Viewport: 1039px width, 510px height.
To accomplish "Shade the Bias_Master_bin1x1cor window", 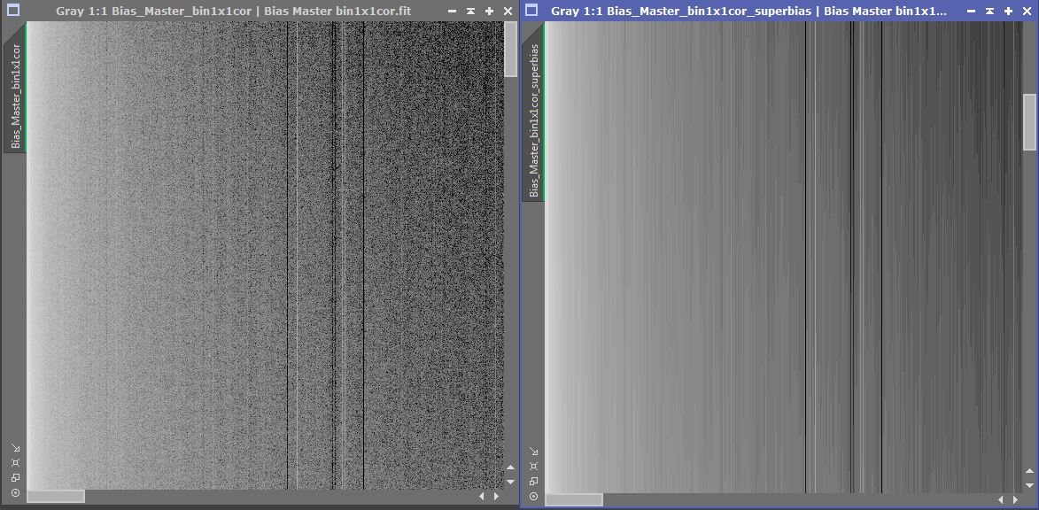I will pos(470,12).
